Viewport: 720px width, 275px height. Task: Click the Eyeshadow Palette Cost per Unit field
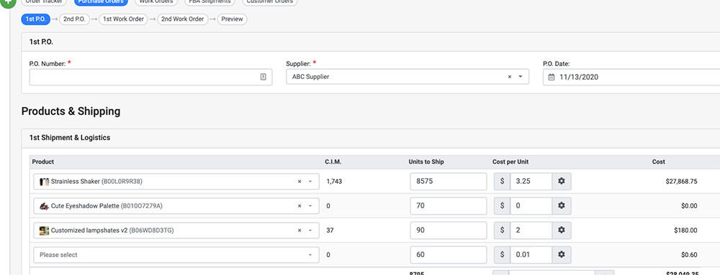click(531, 206)
